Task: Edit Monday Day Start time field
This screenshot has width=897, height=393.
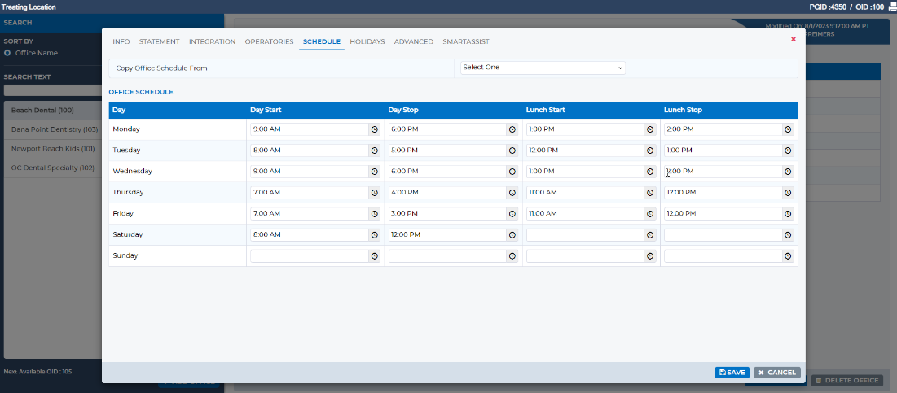Action: pos(310,129)
